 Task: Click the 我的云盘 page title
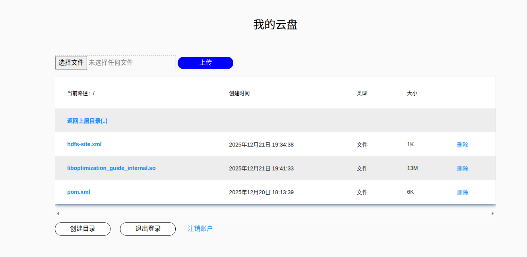point(275,25)
